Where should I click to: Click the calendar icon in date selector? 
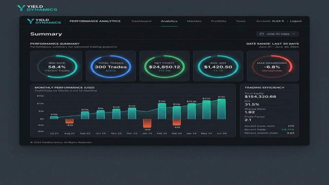coord(261,34)
